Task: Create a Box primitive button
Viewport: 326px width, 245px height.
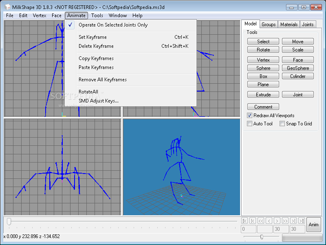Action: (x=263, y=76)
